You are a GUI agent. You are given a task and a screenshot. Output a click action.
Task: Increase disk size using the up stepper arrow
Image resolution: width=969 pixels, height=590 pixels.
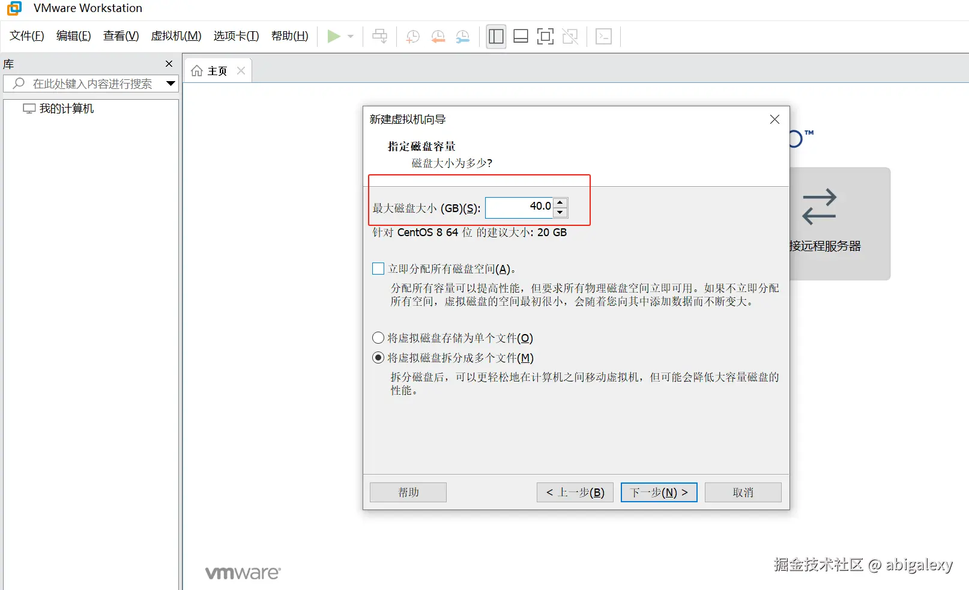(x=560, y=202)
